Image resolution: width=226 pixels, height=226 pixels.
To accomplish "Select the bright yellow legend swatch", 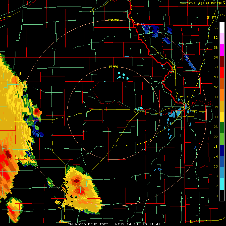I will pos(222,117).
